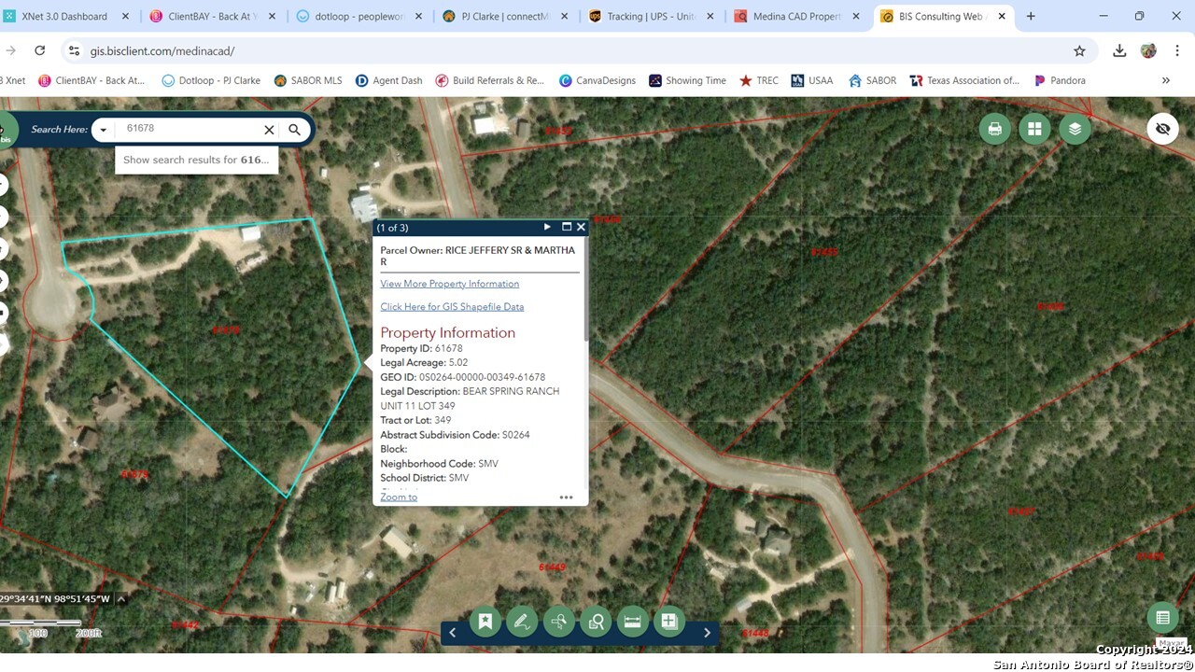This screenshot has width=1195, height=672.
Task: Open the SABOR MLS bookmark
Action: [308, 80]
